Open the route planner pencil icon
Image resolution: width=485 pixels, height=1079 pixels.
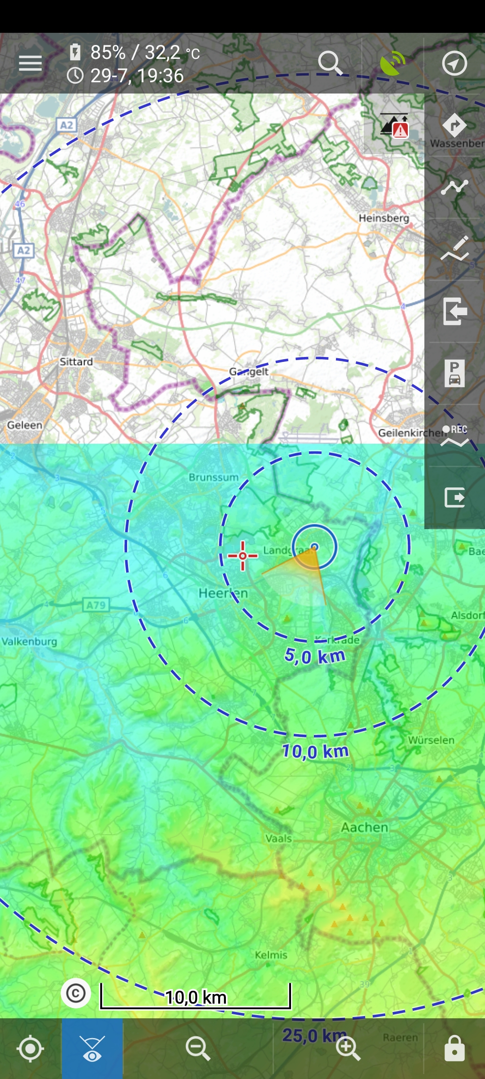click(454, 249)
